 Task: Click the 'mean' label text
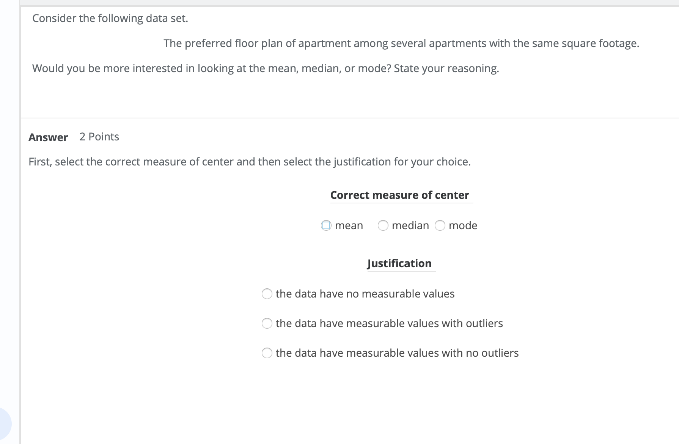coord(349,225)
